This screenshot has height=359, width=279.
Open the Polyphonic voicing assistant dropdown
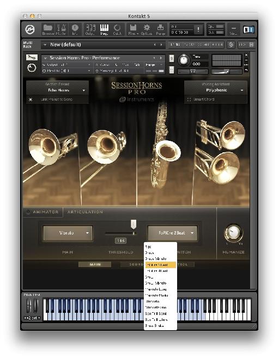click(216, 90)
